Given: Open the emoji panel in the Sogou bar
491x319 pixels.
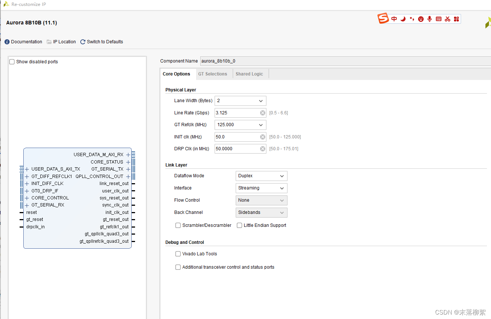Looking at the screenshot, I should (x=421, y=19).
